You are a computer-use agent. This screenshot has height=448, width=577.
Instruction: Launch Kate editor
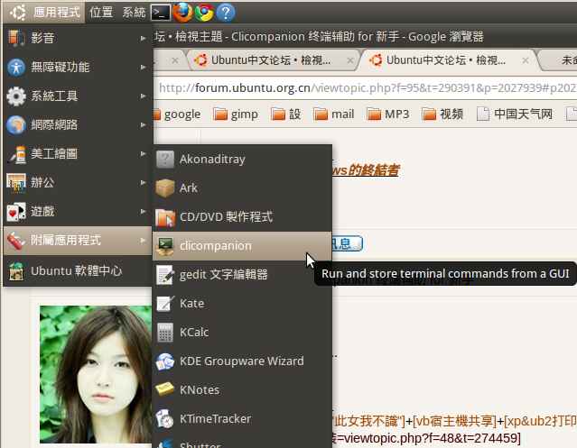pos(242,304)
